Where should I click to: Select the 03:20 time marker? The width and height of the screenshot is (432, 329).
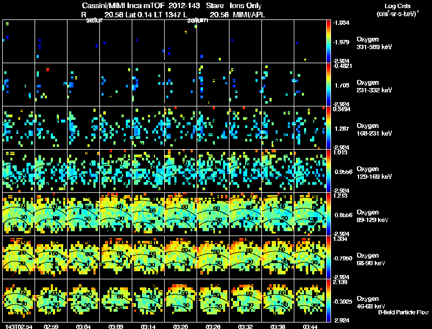pyautogui.click(x=180, y=327)
